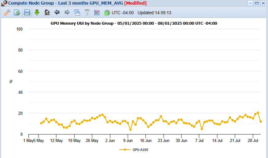Open the filter funnel tool

coord(87,12)
